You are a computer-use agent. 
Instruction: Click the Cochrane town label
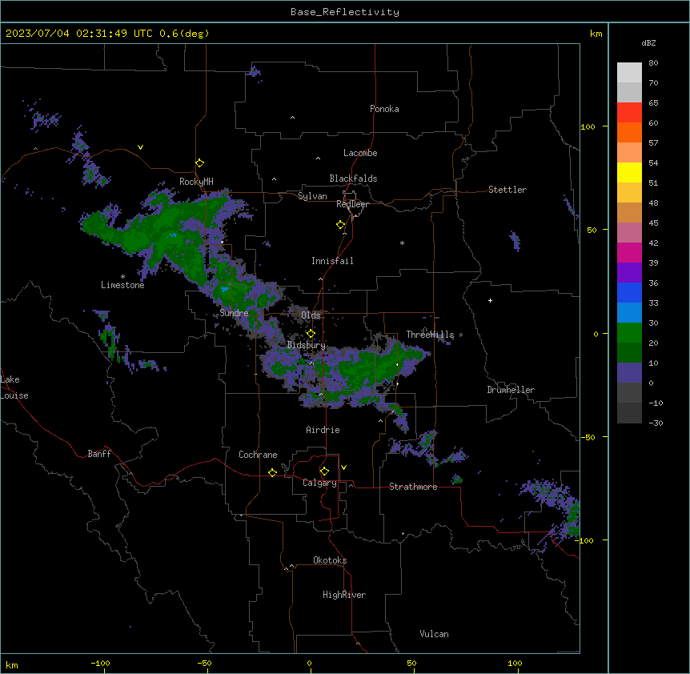tap(258, 455)
